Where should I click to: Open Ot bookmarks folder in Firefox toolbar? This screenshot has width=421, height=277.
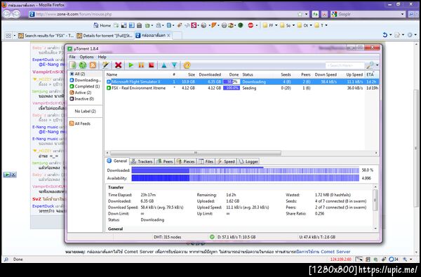pyautogui.click(x=305, y=25)
